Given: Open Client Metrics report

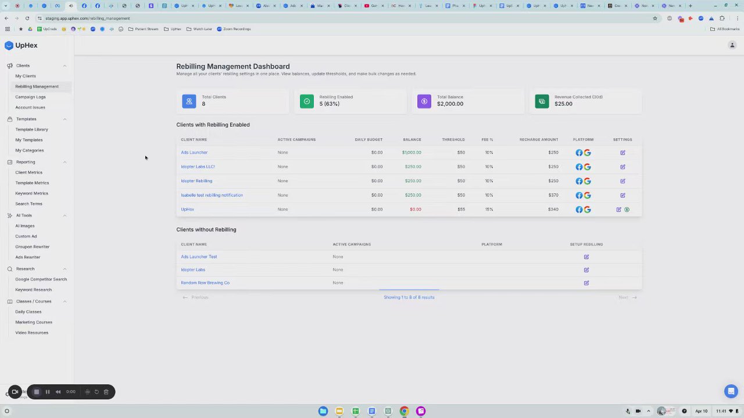Looking at the screenshot, I should coord(28,172).
